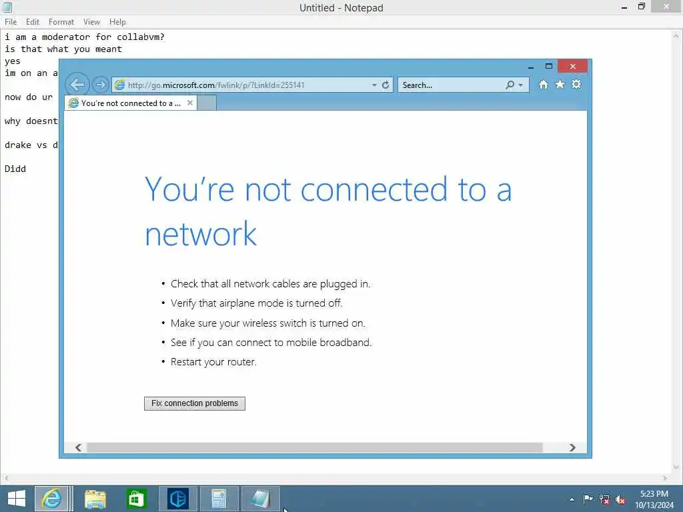This screenshot has height=512, width=683.
Task: Click the 'Restart your router.' text
Action: [213, 362]
